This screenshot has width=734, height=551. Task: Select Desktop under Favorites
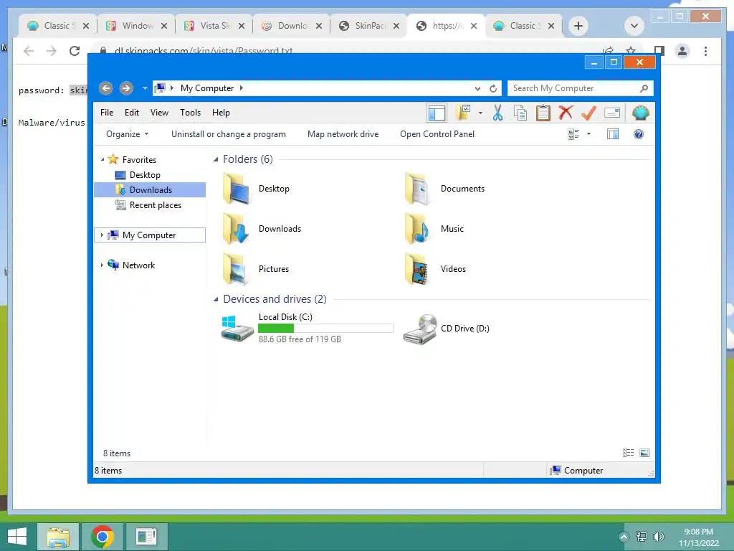tap(145, 175)
